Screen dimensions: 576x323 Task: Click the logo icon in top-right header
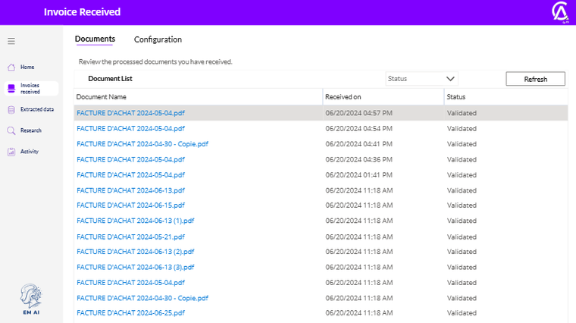pyautogui.click(x=559, y=12)
